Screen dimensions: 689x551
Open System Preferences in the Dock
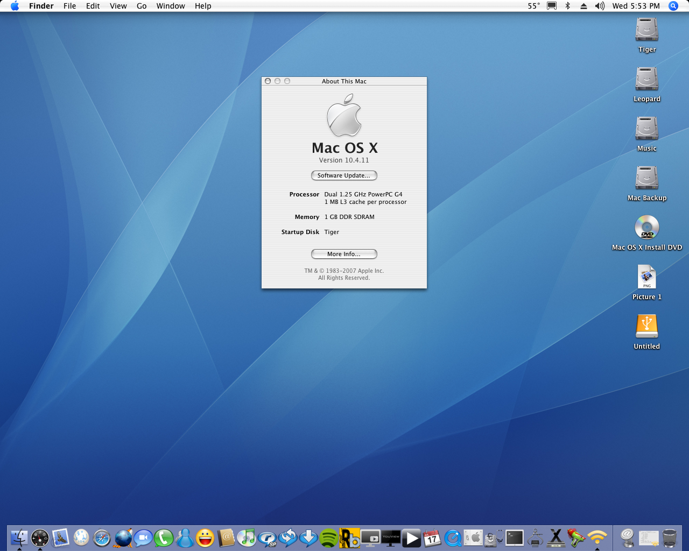click(x=474, y=538)
